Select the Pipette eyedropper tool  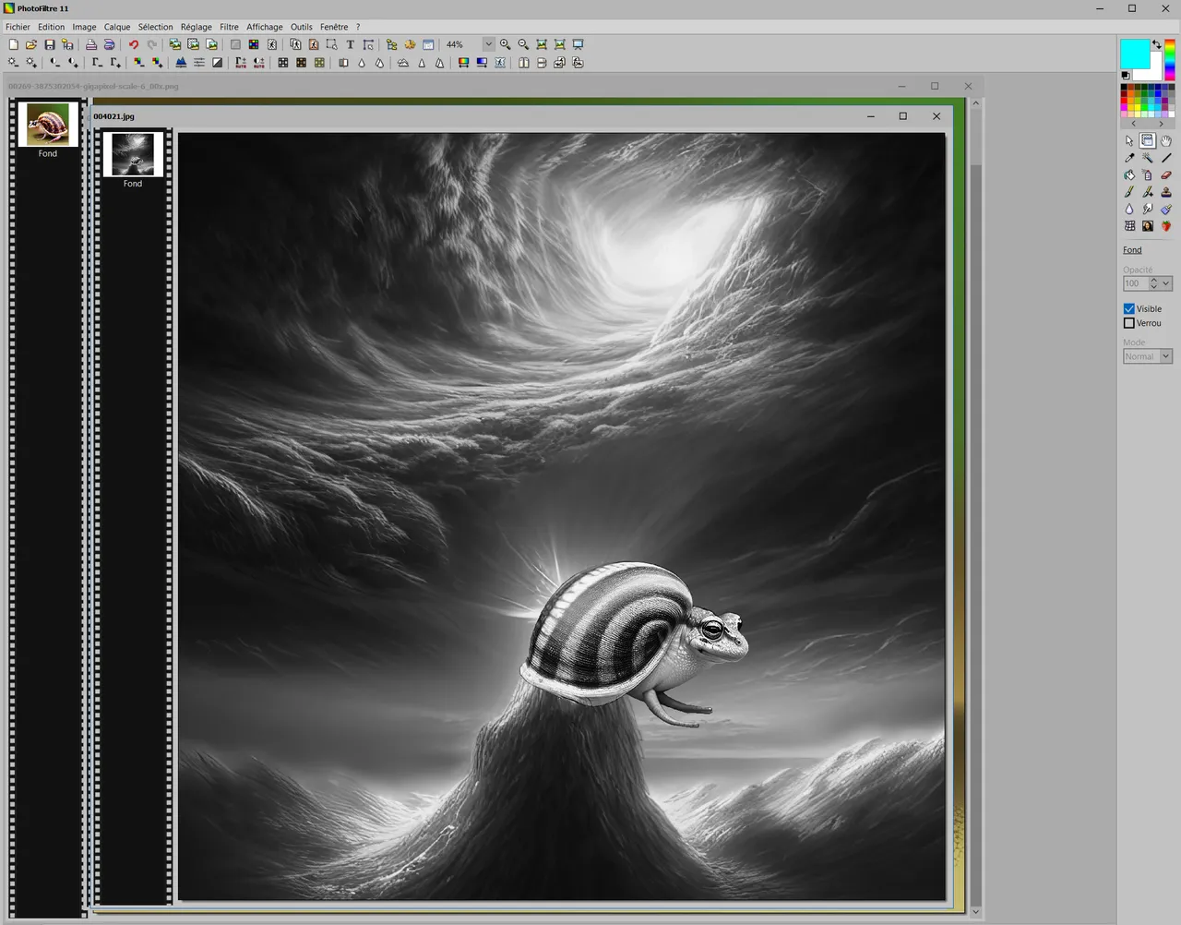click(1129, 158)
